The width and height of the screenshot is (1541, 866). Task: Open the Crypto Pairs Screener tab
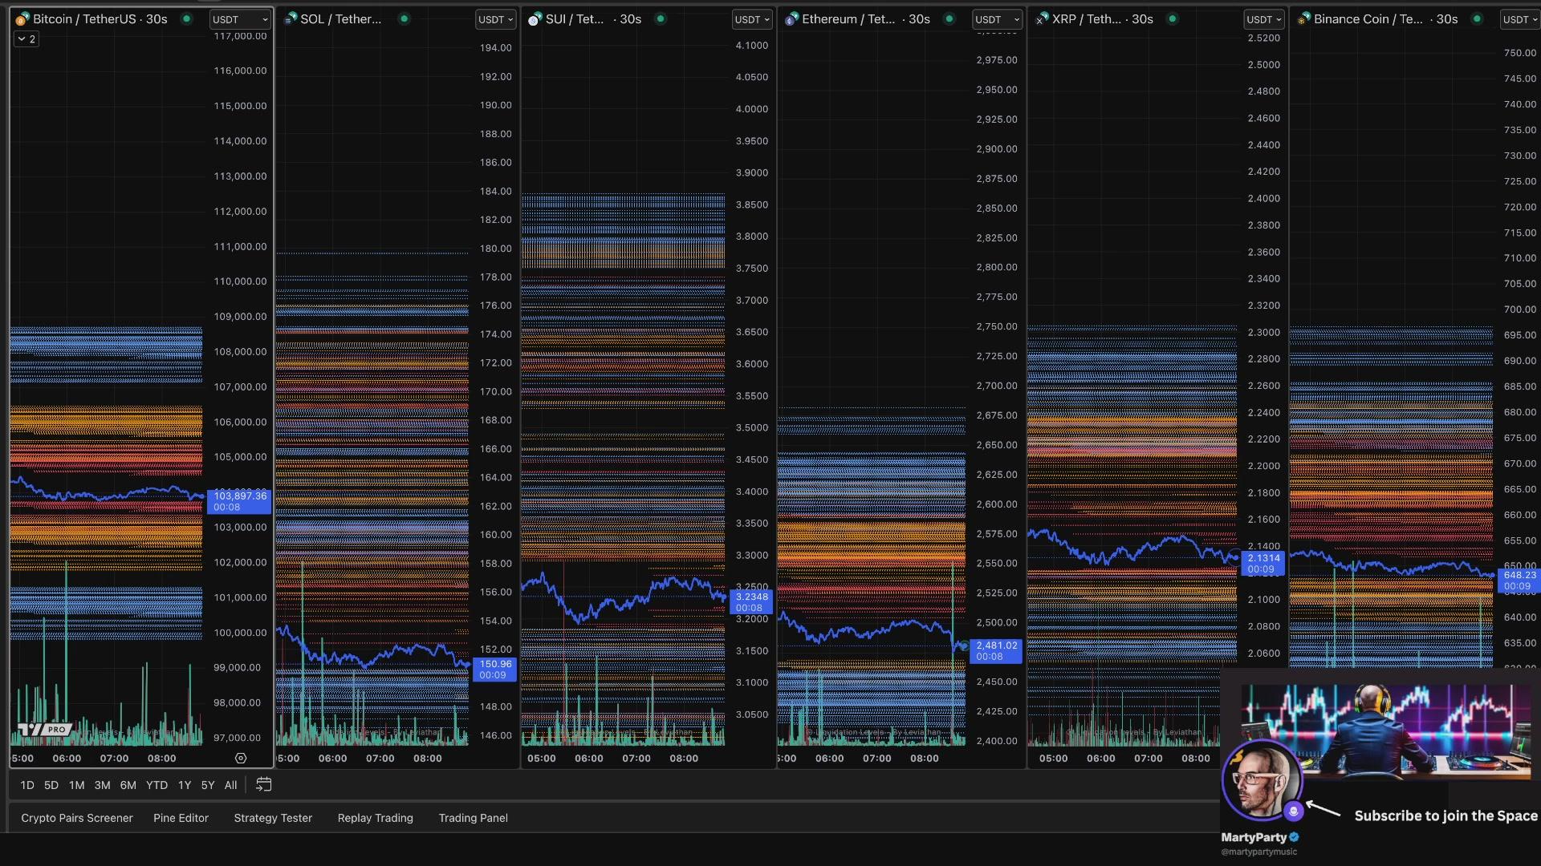[77, 818]
